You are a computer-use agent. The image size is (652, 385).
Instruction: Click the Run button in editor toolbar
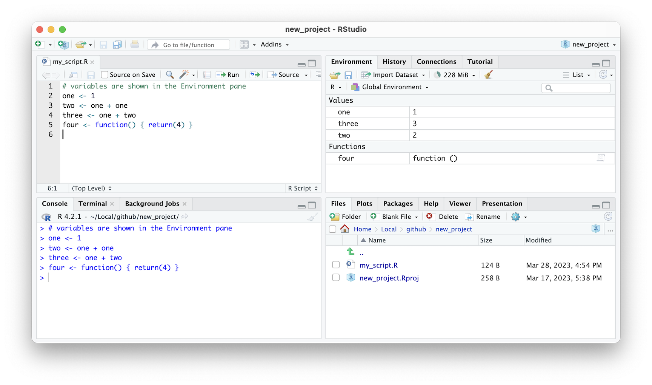[x=228, y=75]
